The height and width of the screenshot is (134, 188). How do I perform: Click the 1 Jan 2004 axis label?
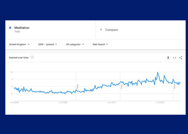pyautogui.click(x=14, y=102)
